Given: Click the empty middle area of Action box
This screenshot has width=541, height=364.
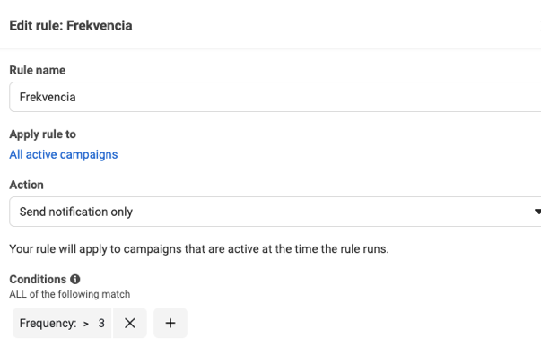Looking at the screenshot, I should point(314,212).
